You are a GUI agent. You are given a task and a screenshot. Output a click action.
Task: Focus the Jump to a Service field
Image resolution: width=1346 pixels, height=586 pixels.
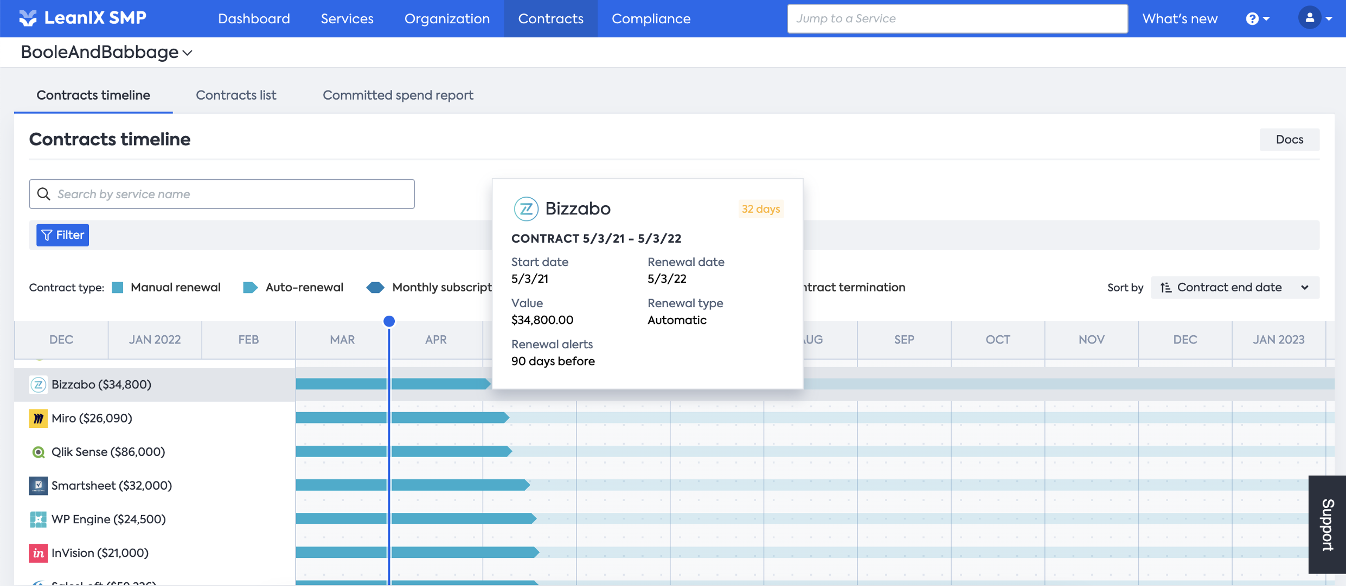pos(957,18)
